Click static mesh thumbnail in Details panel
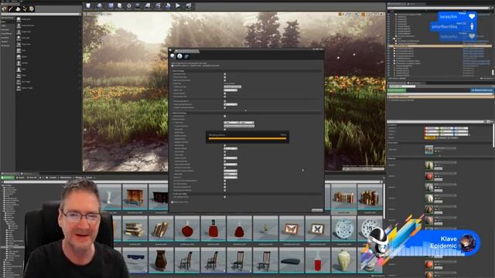 tap(428, 150)
